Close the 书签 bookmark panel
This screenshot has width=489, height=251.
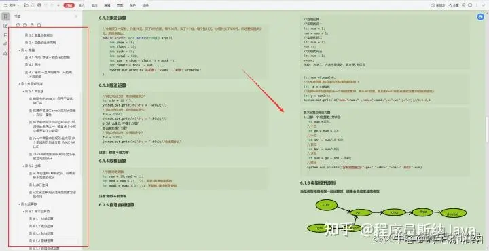pos(76,16)
